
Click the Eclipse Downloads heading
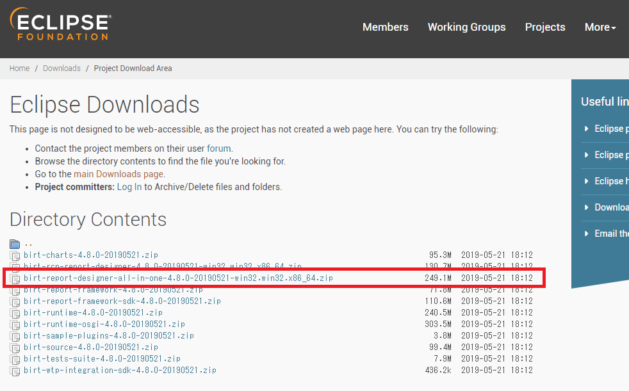[104, 104]
